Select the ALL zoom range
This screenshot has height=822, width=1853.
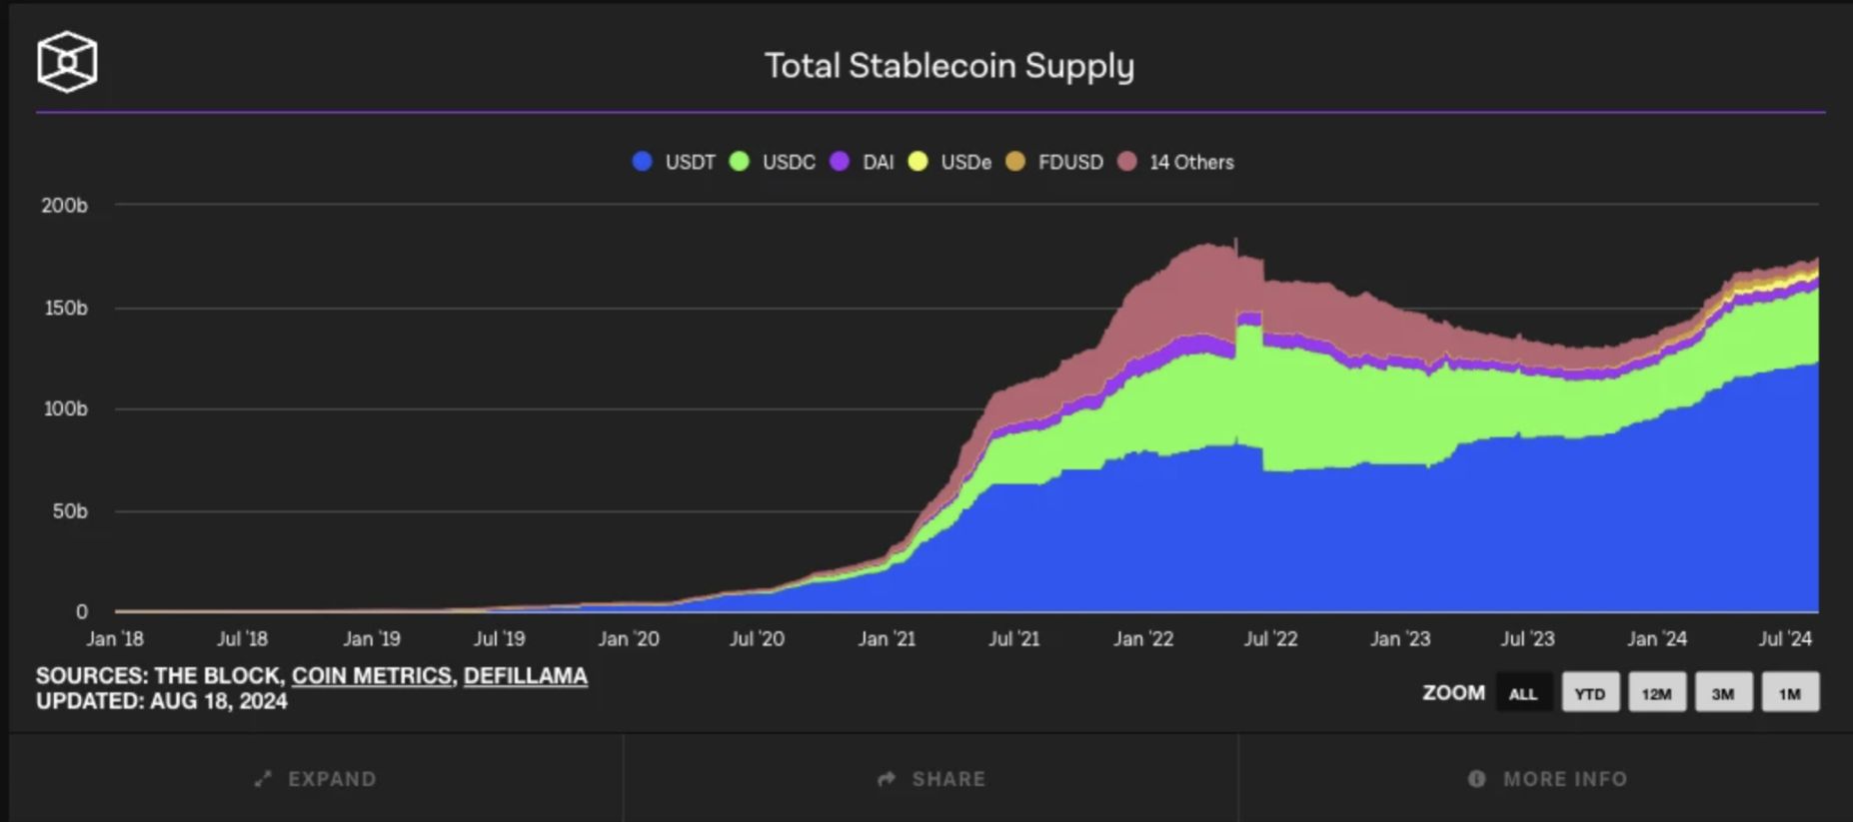click(1523, 692)
